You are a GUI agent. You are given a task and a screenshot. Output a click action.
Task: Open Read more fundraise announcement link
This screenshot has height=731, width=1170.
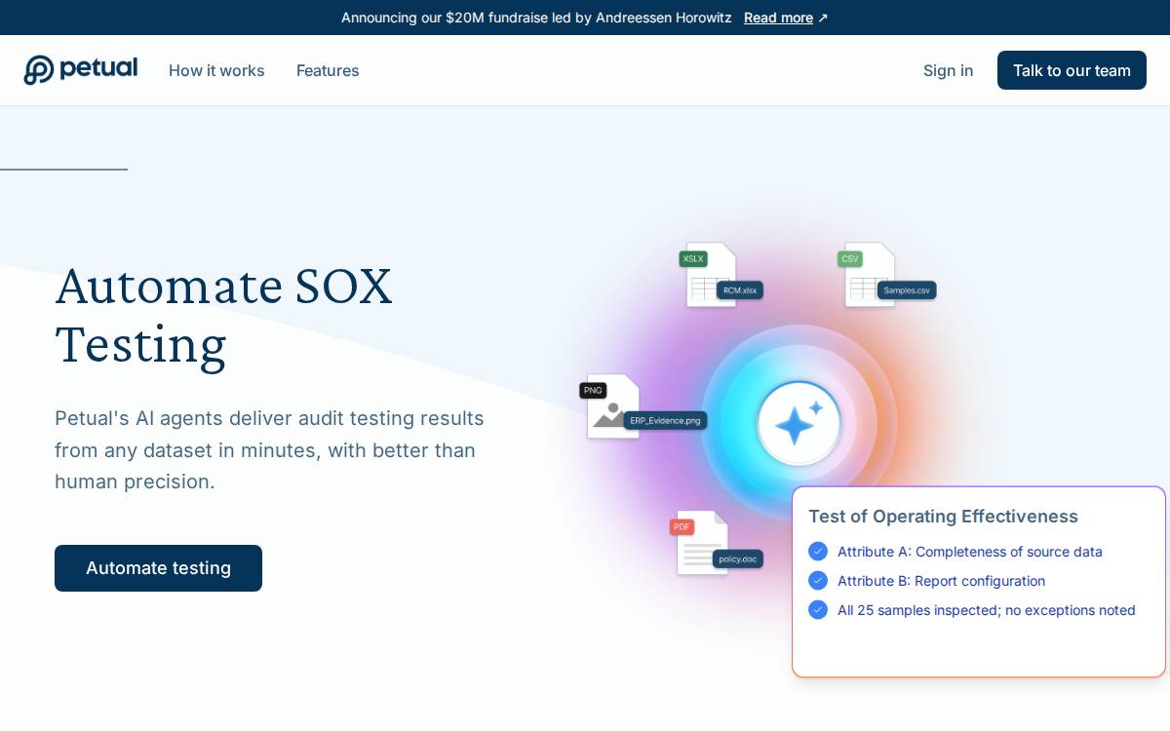tap(786, 18)
